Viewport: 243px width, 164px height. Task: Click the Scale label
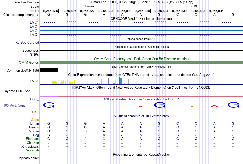tap(35, 6)
